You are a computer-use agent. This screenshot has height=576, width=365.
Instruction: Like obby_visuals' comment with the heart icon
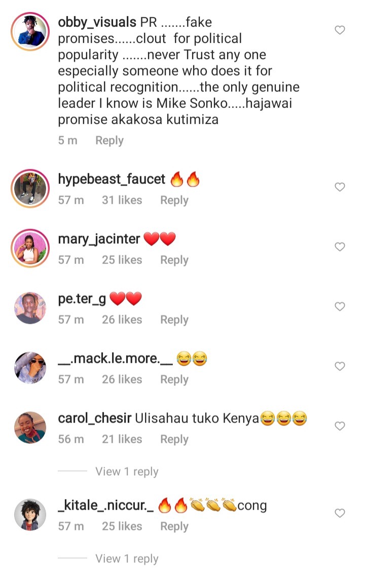[340, 30]
